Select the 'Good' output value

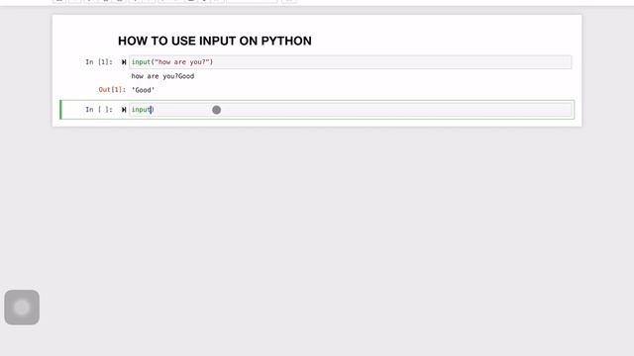pos(143,90)
